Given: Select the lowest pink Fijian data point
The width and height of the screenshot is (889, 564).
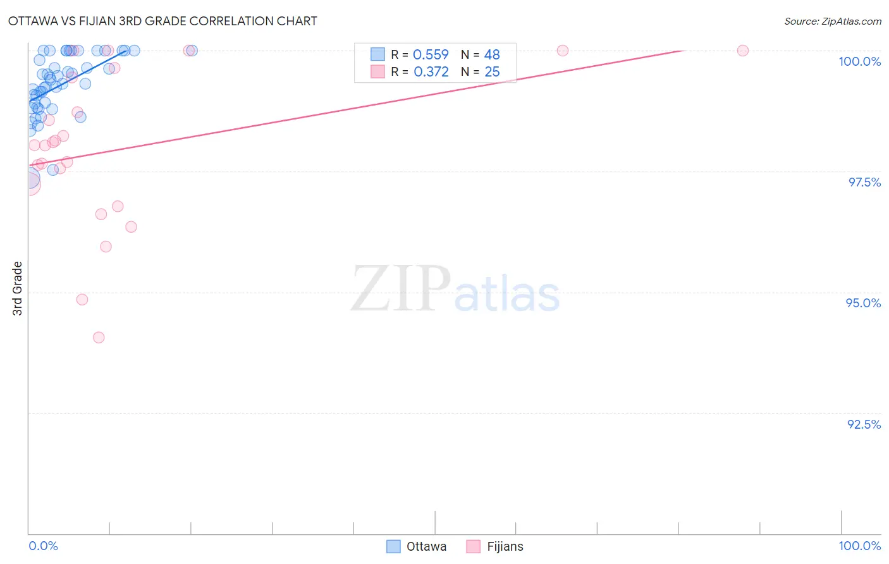Looking at the screenshot, I should (x=99, y=338).
